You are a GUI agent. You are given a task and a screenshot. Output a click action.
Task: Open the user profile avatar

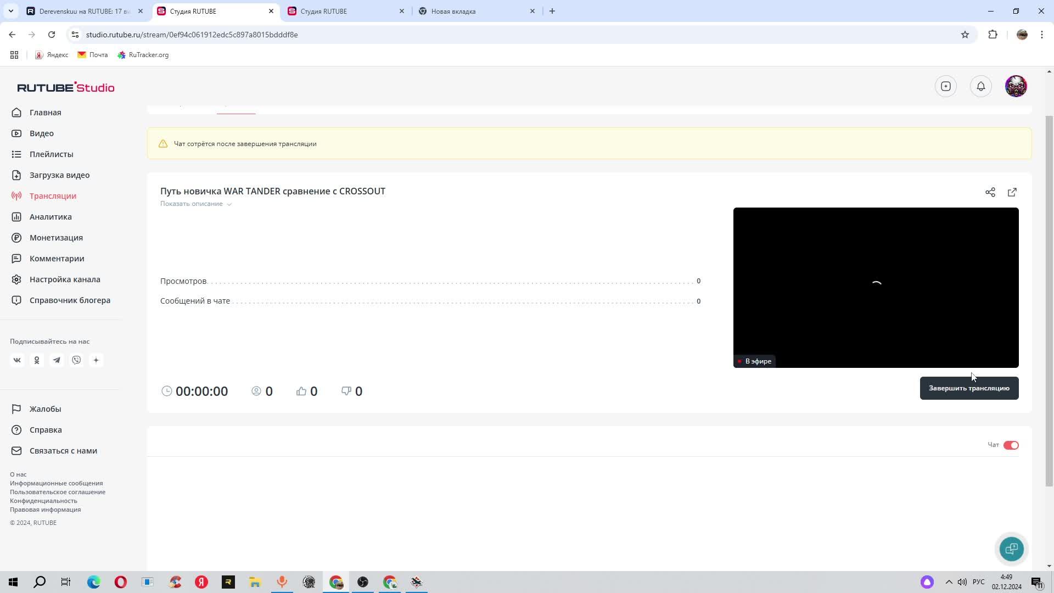point(1016,86)
